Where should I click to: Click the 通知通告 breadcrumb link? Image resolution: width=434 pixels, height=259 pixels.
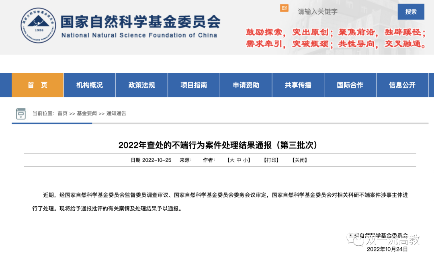[116, 114]
